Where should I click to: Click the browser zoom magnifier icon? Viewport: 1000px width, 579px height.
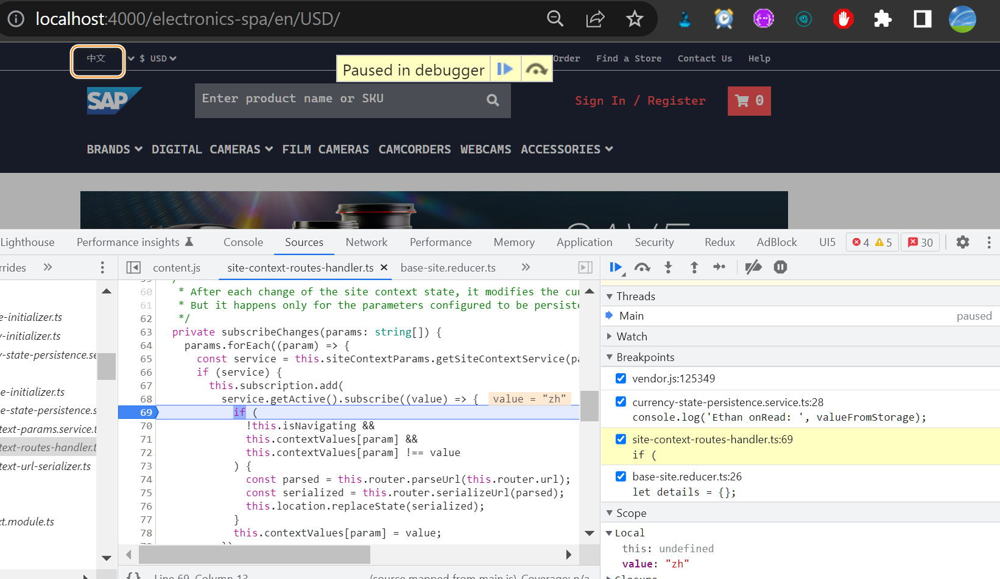click(x=555, y=19)
